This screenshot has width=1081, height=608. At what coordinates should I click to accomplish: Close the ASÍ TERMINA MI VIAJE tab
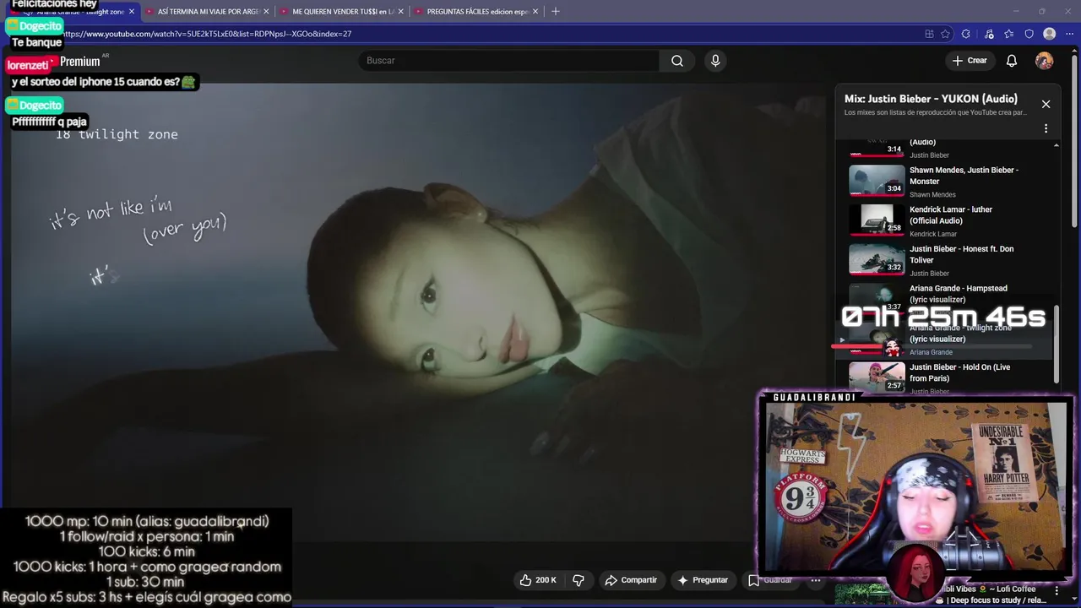click(x=266, y=12)
